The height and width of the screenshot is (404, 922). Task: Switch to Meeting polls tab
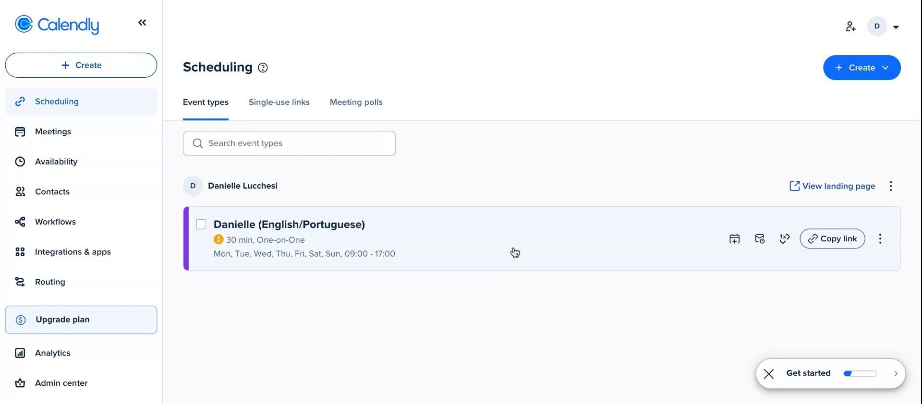(x=356, y=102)
